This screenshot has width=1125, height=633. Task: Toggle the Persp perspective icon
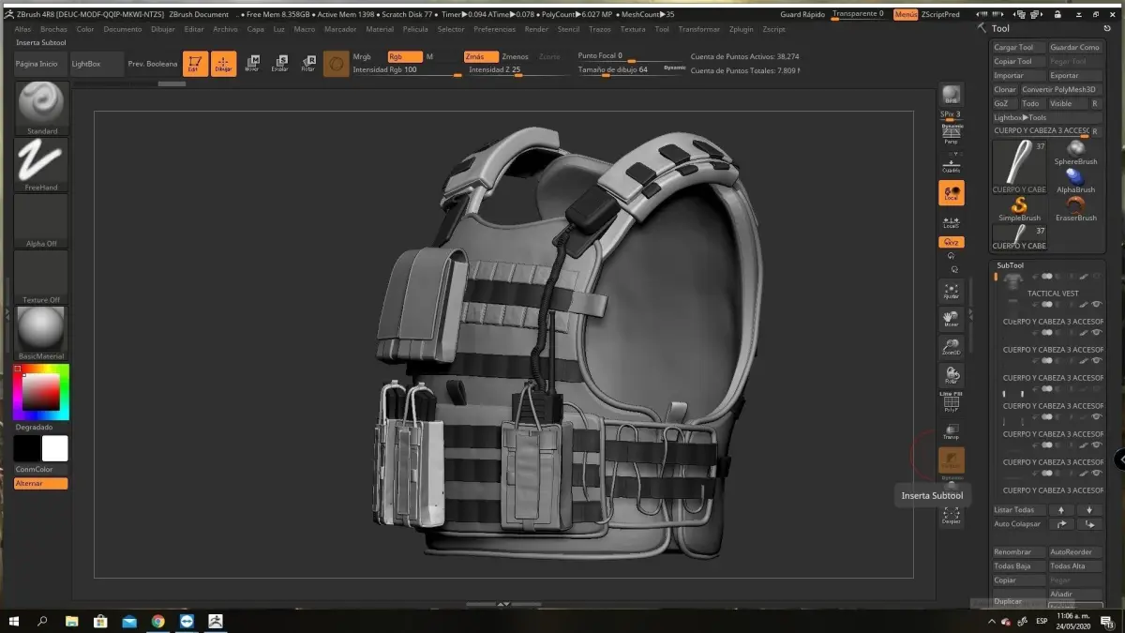coord(951,133)
